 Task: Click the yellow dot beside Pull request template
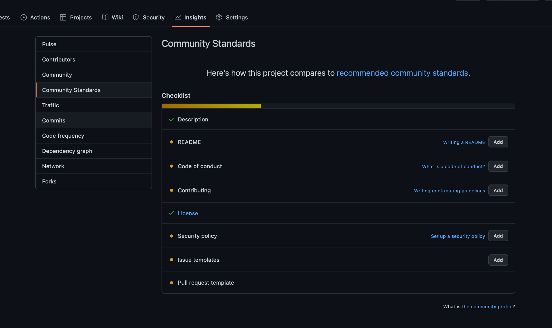(x=172, y=283)
